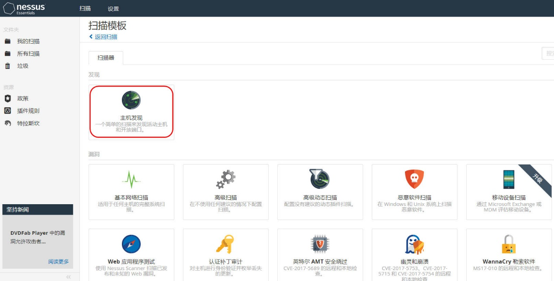
Task: Click the radar icon for 主机发现
Action: pyautogui.click(x=131, y=100)
